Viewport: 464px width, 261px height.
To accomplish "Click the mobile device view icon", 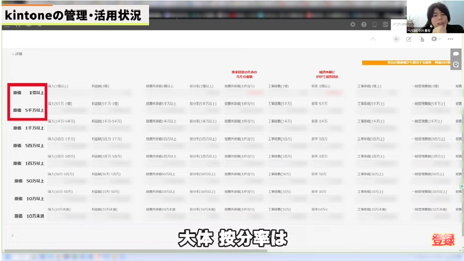I will click(x=374, y=24).
